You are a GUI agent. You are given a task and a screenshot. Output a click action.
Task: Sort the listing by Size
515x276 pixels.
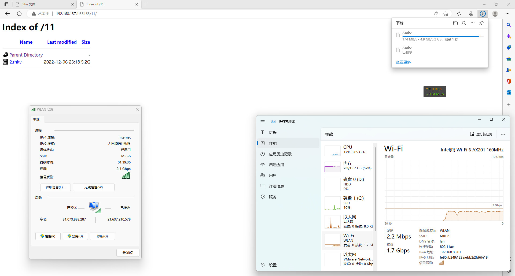tap(86, 42)
